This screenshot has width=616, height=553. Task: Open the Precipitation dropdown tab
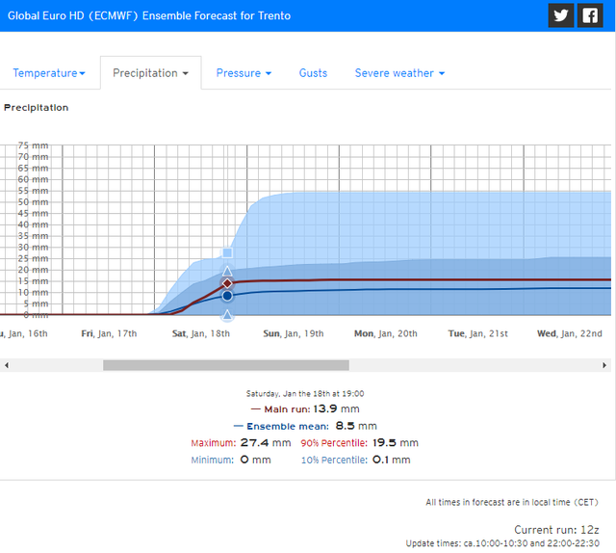point(151,73)
